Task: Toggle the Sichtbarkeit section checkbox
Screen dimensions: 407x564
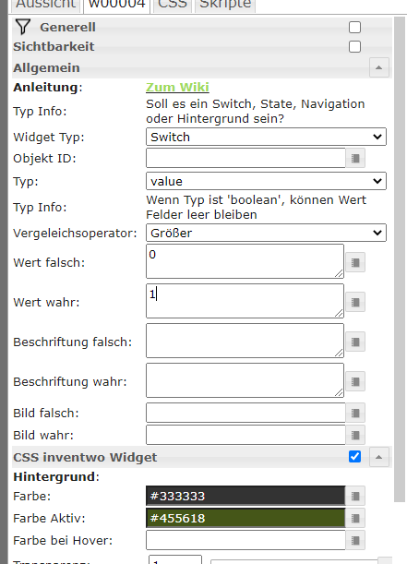Action: pyautogui.click(x=355, y=46)
